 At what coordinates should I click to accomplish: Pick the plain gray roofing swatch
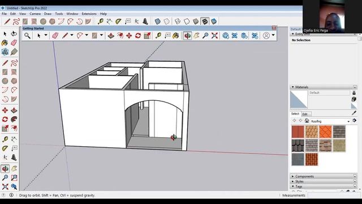coord(298,159)
